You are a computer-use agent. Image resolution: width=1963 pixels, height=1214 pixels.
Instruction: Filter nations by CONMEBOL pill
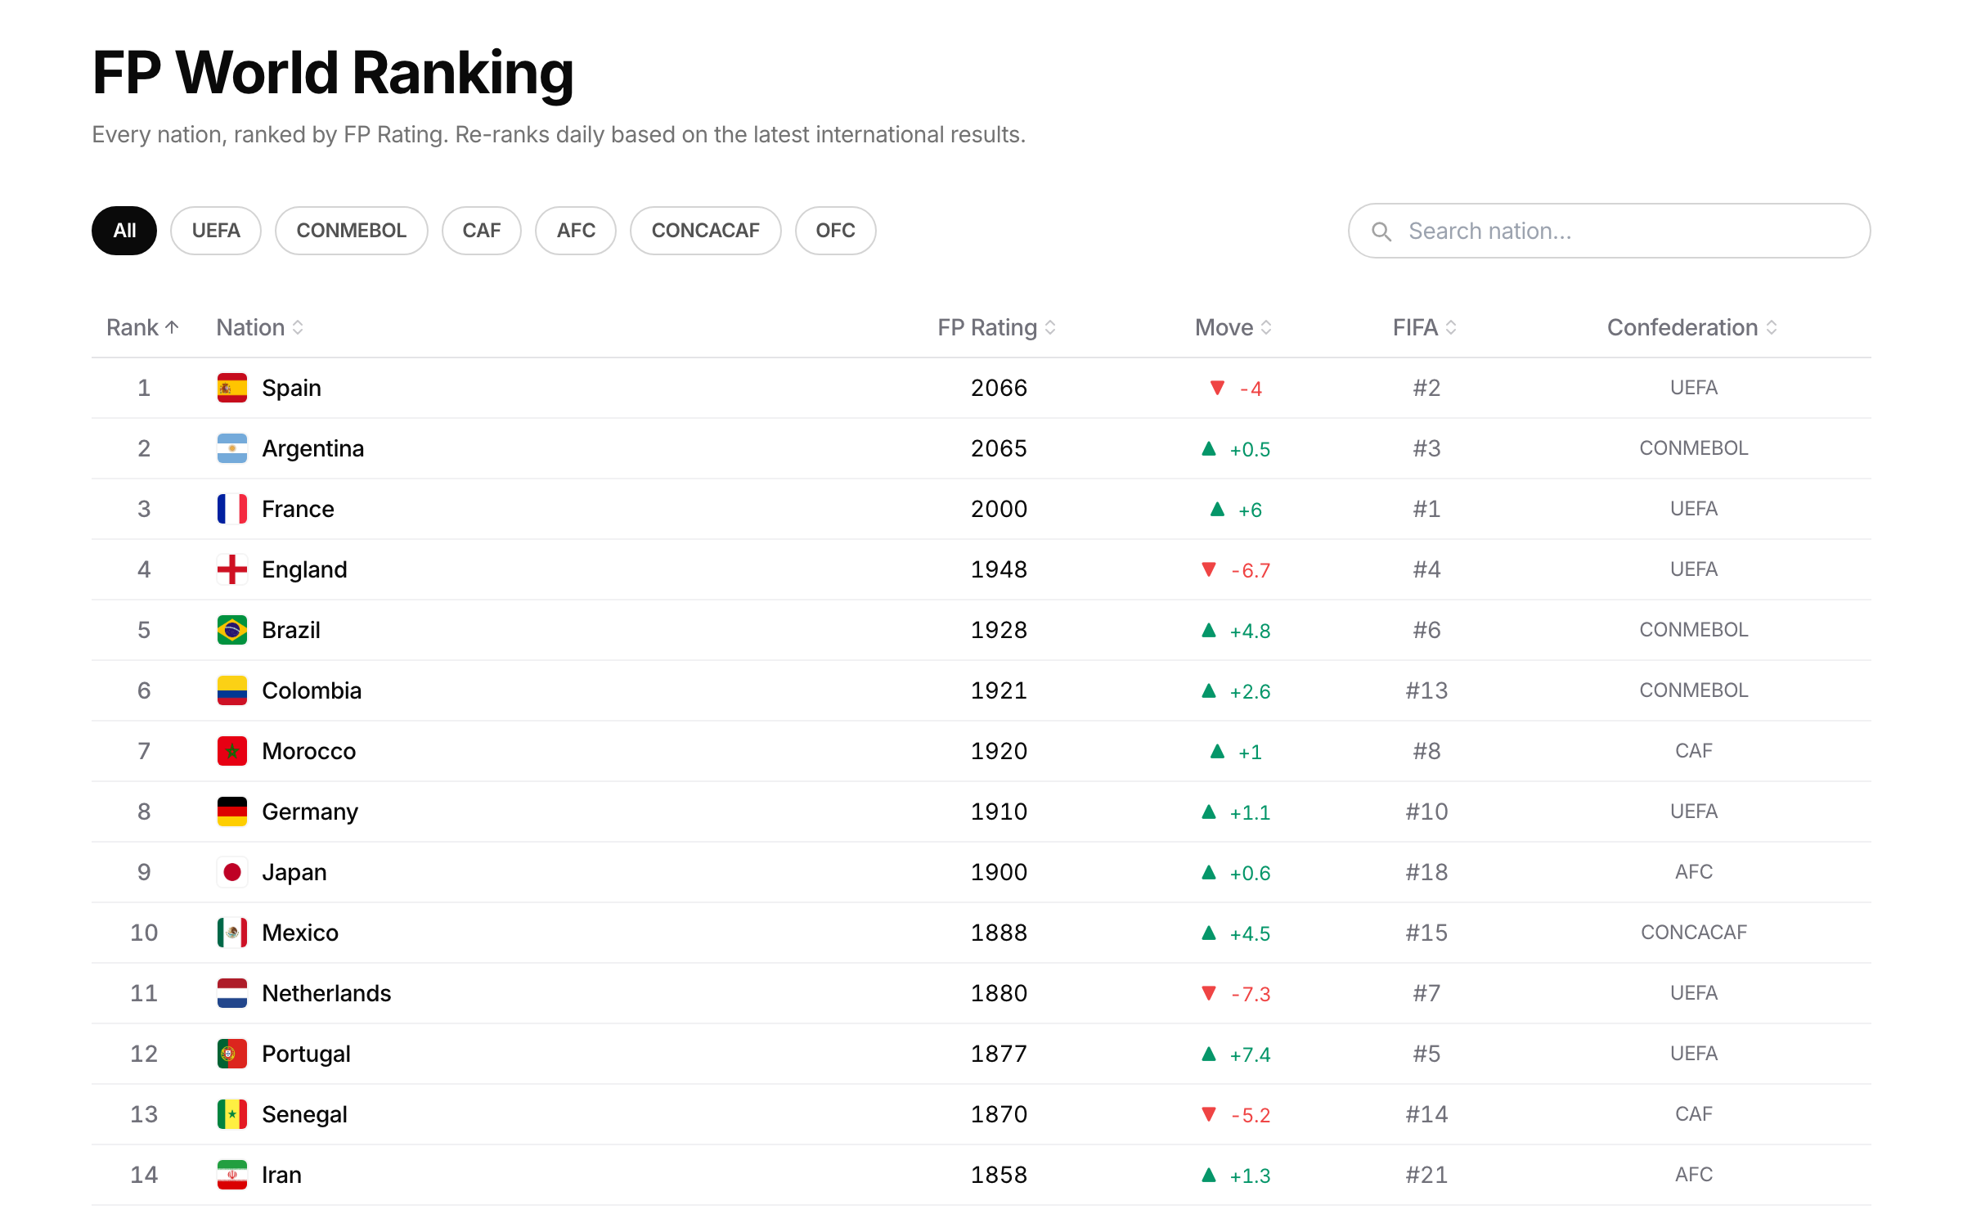coord(352,231)
